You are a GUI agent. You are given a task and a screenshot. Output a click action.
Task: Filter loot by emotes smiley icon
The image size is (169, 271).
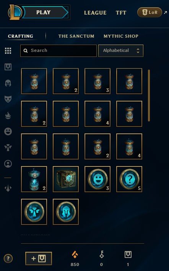coord(8,131)
